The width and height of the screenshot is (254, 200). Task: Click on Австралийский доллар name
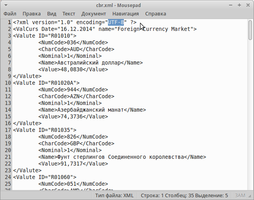coord(89,63)
